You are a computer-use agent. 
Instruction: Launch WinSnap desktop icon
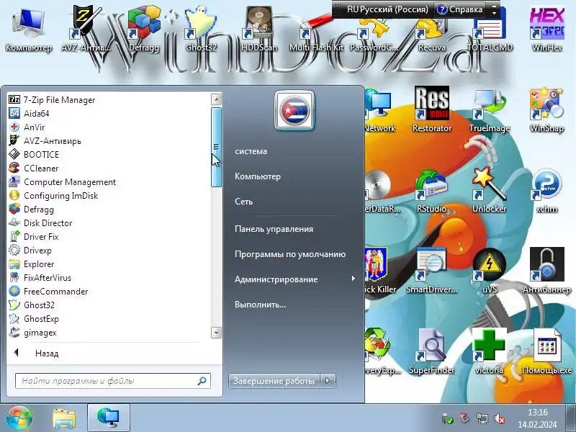point(546,109)
